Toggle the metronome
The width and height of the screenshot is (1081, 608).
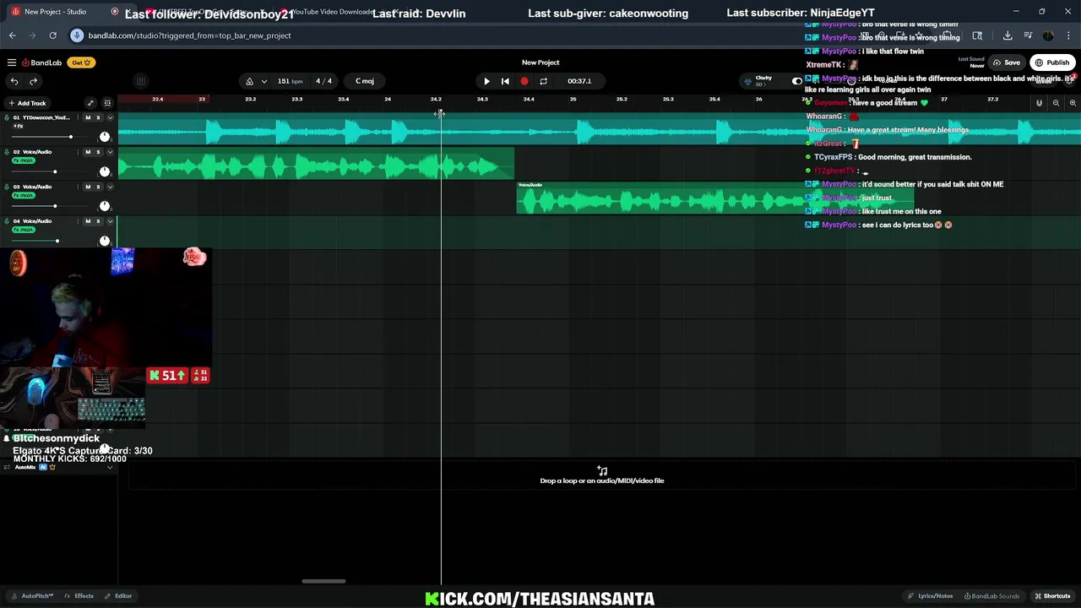pyautogui.click(x=249, y=81)
